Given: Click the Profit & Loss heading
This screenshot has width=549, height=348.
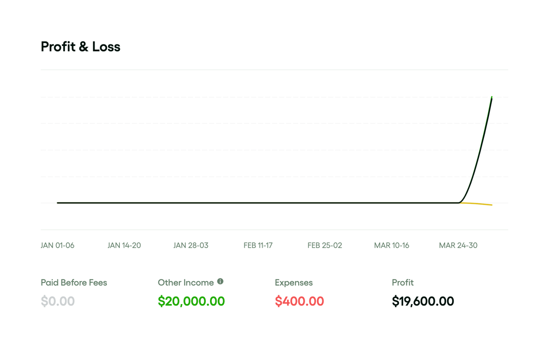Looking at the screenshot, I should point(81,46).
